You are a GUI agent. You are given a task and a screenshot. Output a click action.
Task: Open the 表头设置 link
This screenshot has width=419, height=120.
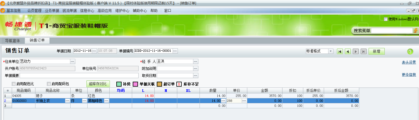point(409,62)
